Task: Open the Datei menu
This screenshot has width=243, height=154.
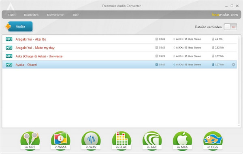Action: point(12,15)
